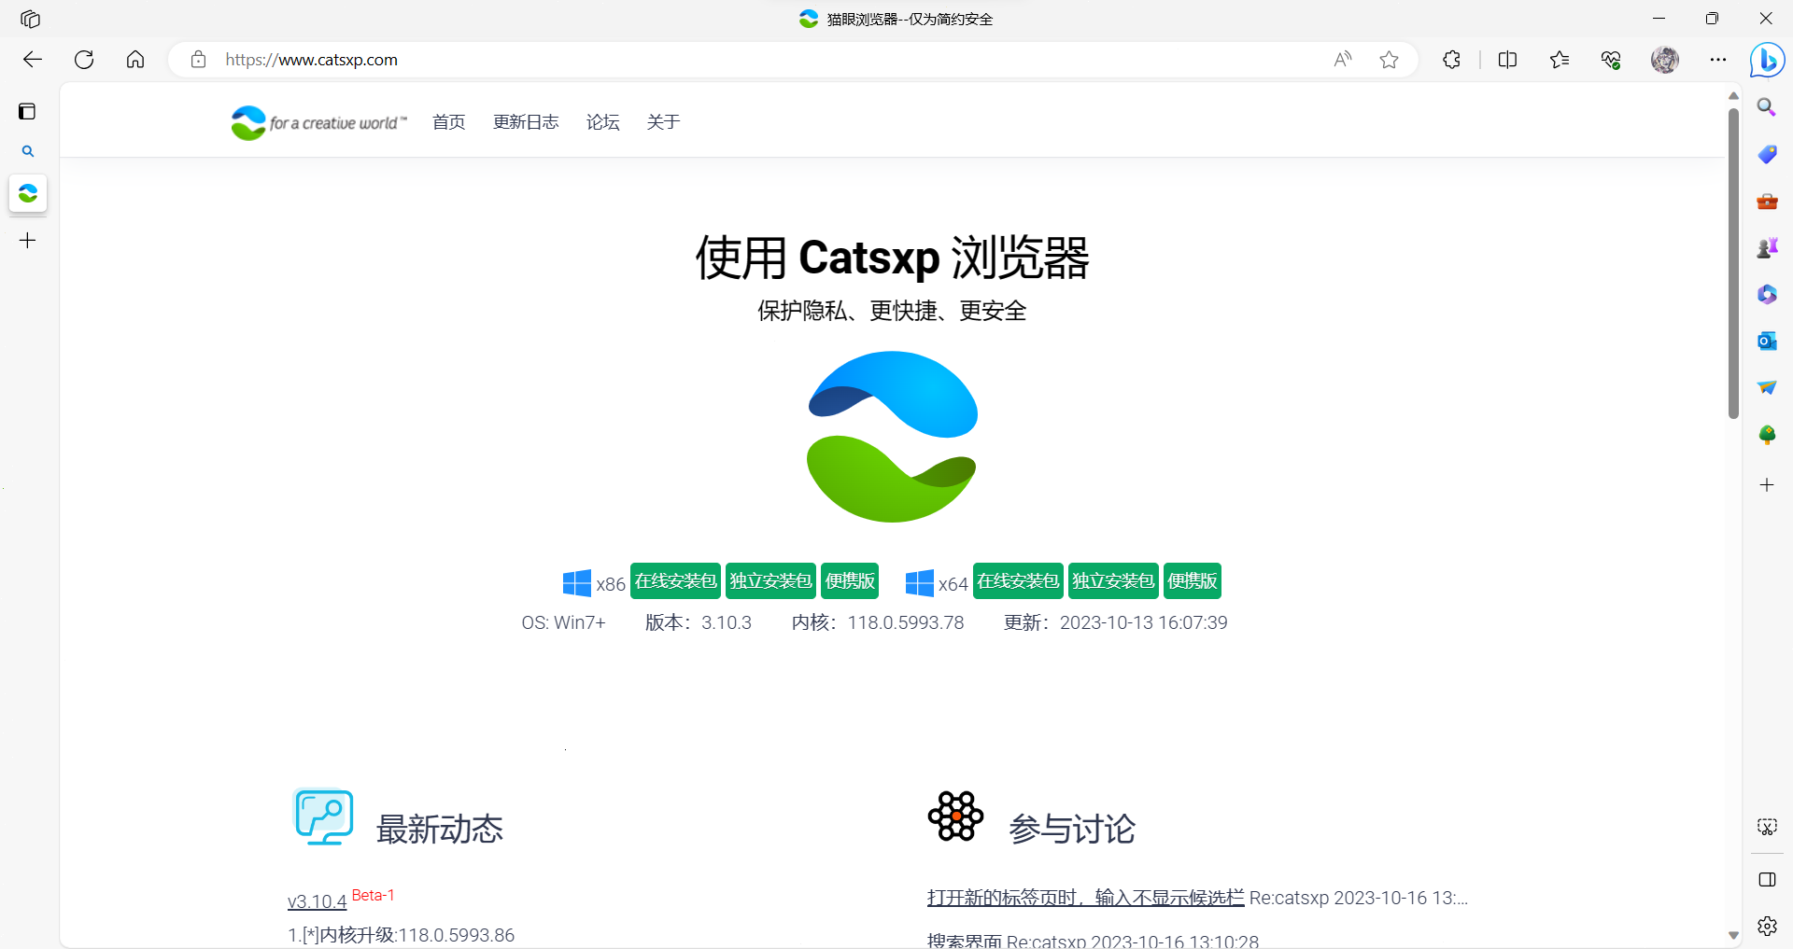Click the 参与讨论 section icon
1793x949 pixels.
coord(955,816)
